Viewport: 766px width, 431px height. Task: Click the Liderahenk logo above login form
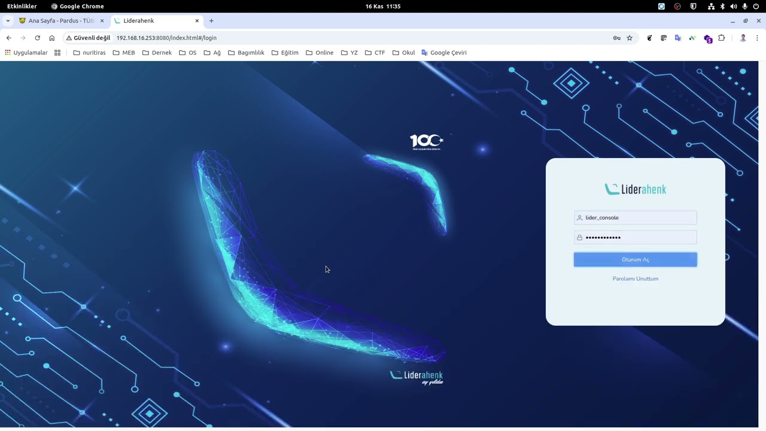coord(635,189)
